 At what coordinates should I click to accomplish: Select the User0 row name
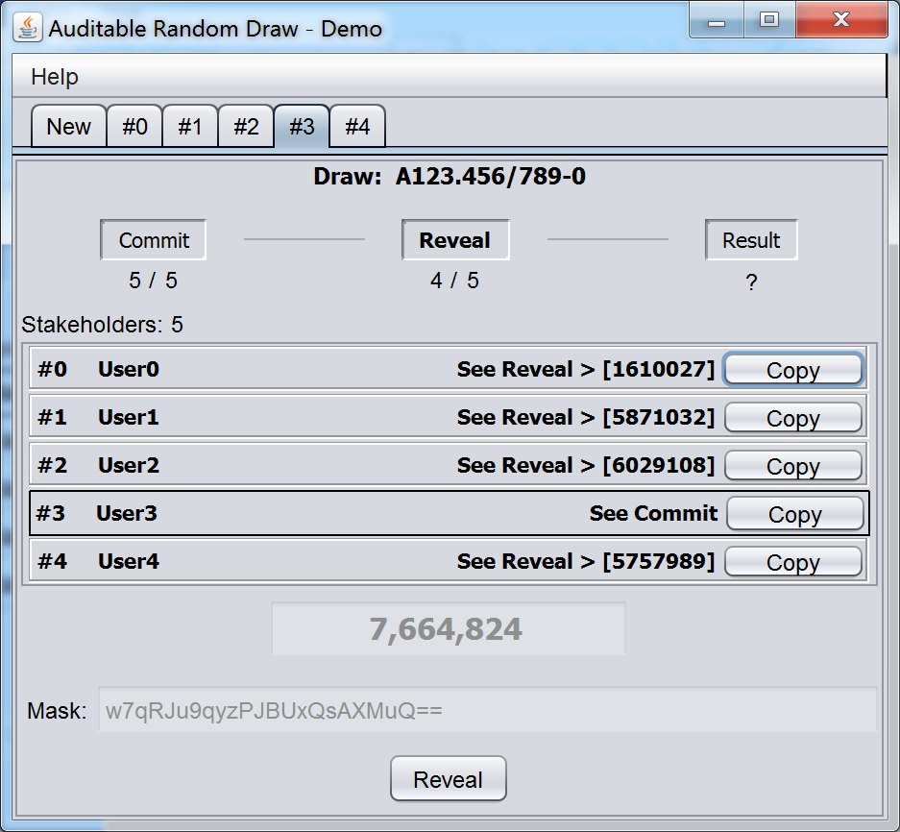point(129,369)
